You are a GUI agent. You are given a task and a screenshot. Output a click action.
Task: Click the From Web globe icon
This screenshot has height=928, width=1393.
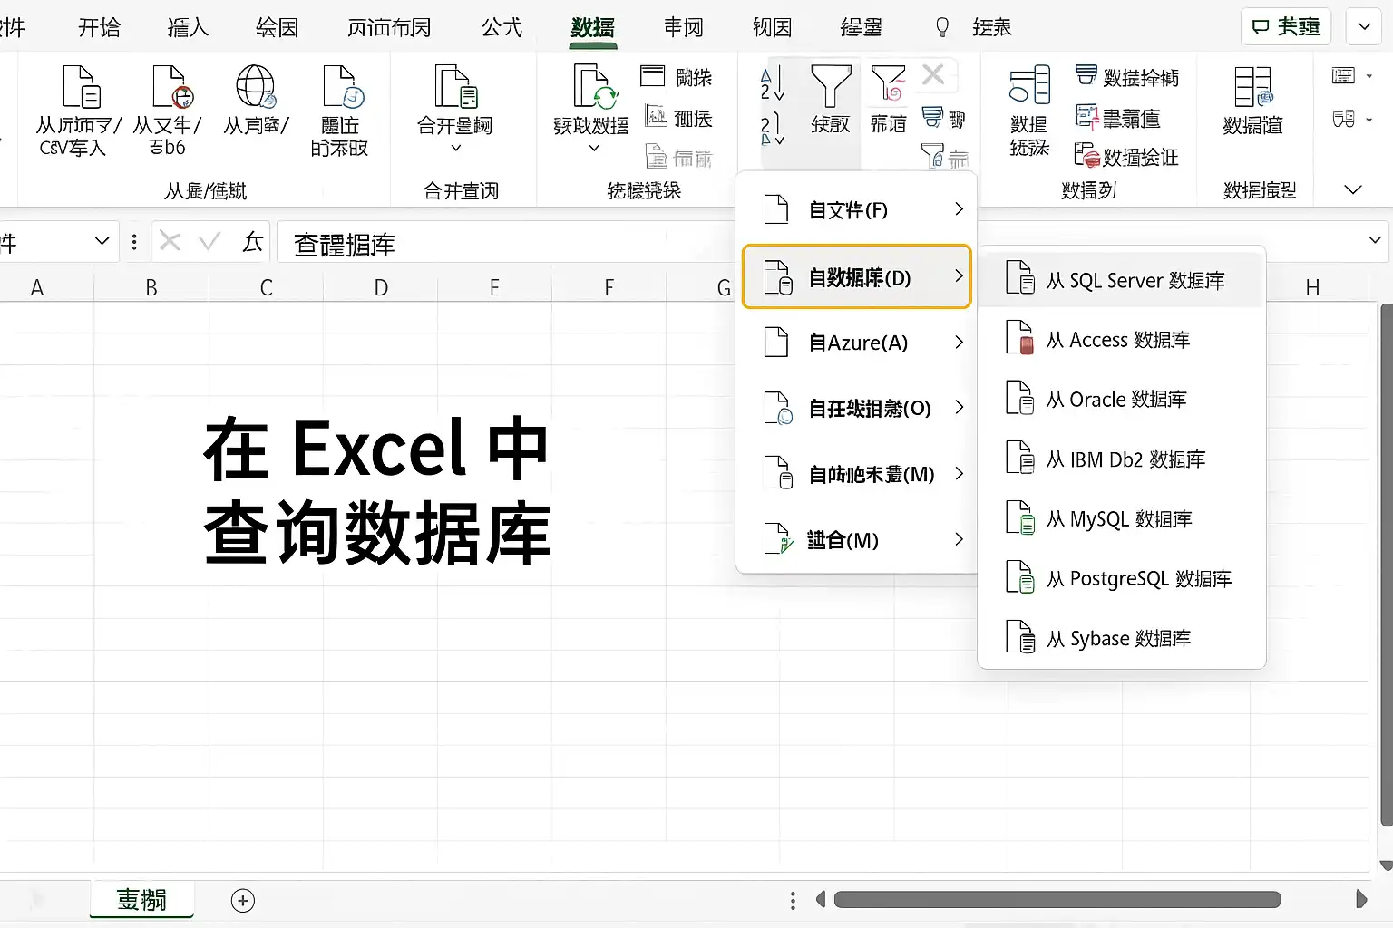[x=256, y=88]
